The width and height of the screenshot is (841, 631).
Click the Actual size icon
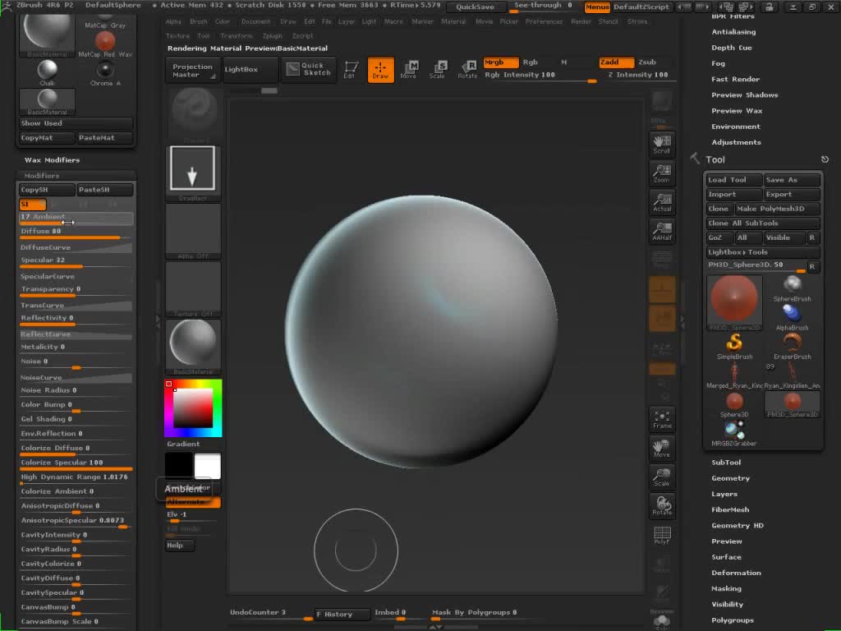(x=662, y=202)
